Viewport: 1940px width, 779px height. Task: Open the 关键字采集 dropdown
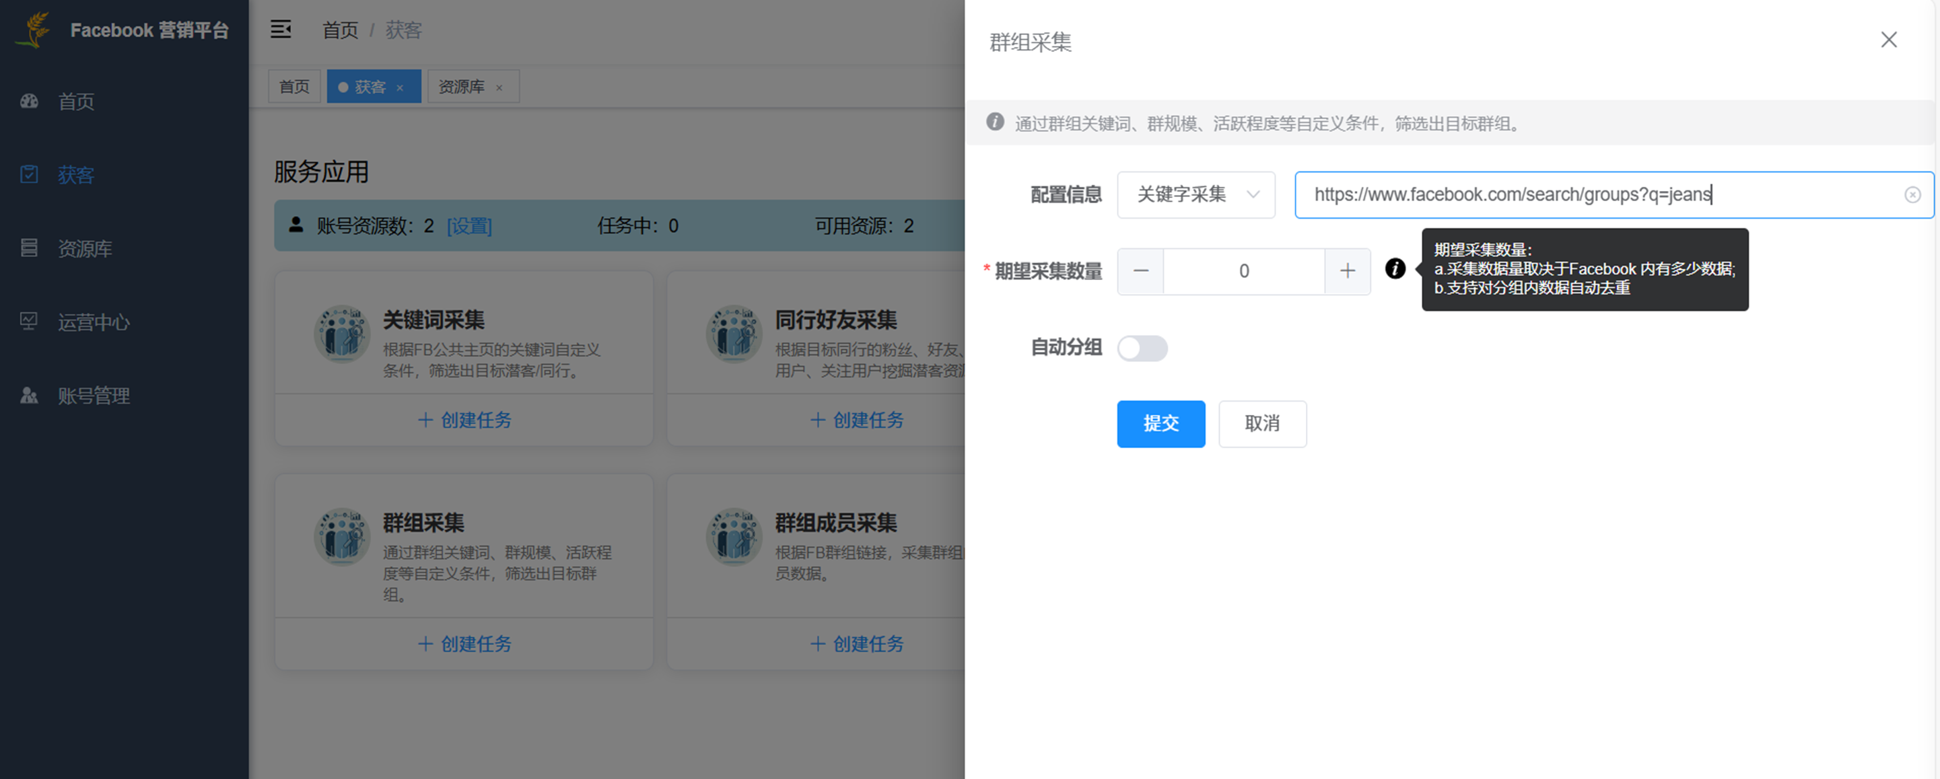[x=1196, y=195]
